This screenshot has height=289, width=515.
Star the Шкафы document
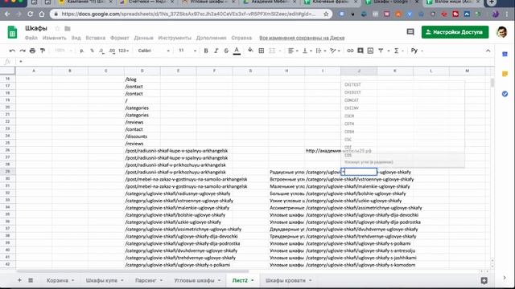pos(57,29)
